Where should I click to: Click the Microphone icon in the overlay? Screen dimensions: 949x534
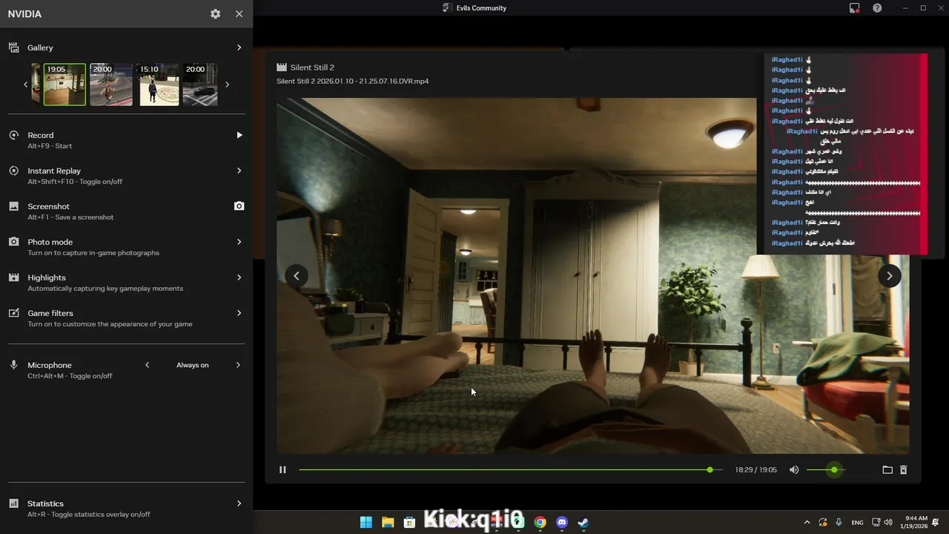(13, 365)
